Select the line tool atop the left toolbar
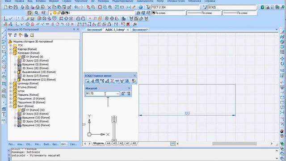Screen dimensions: 286x161 pyautogui.click(x=4, y=32)
